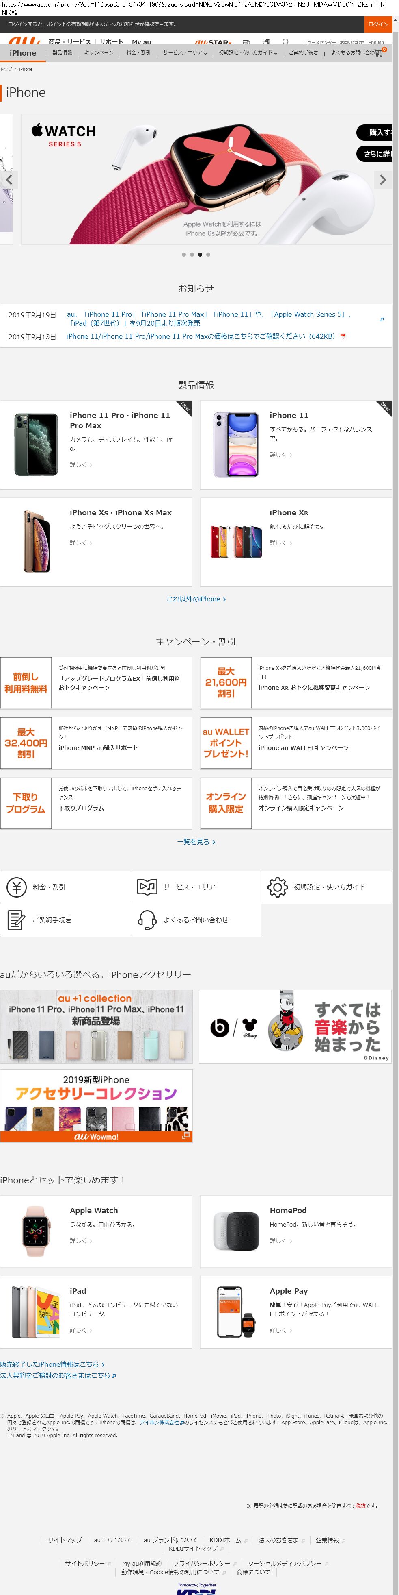Open au +1 collection accessory banner
This screenshot has height=1595, width=399.
click(x=96, y=1026)
